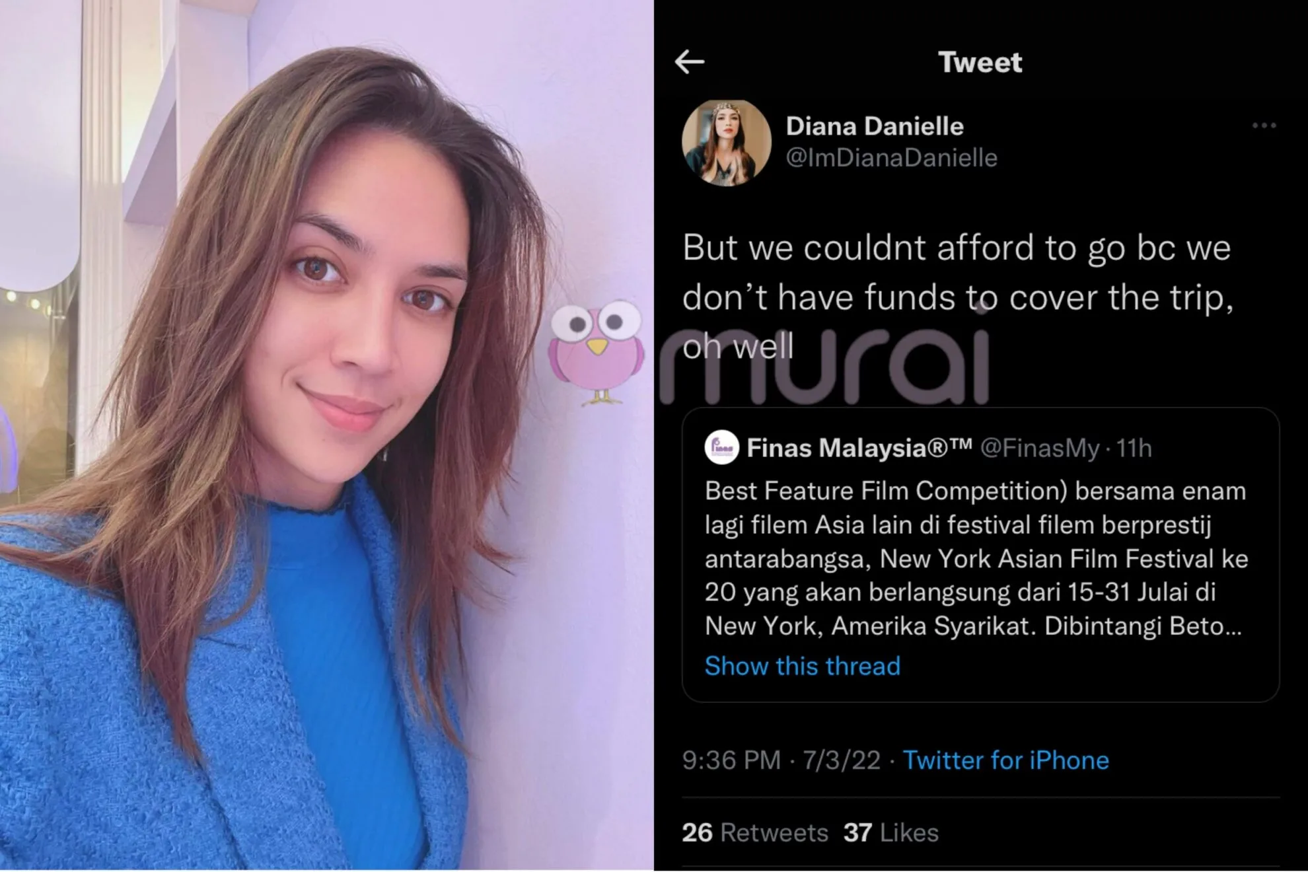Open the quoted Finas Malaysia tweet text
This screenshot has height=872, width=1308.
click(x=976, y=558)
